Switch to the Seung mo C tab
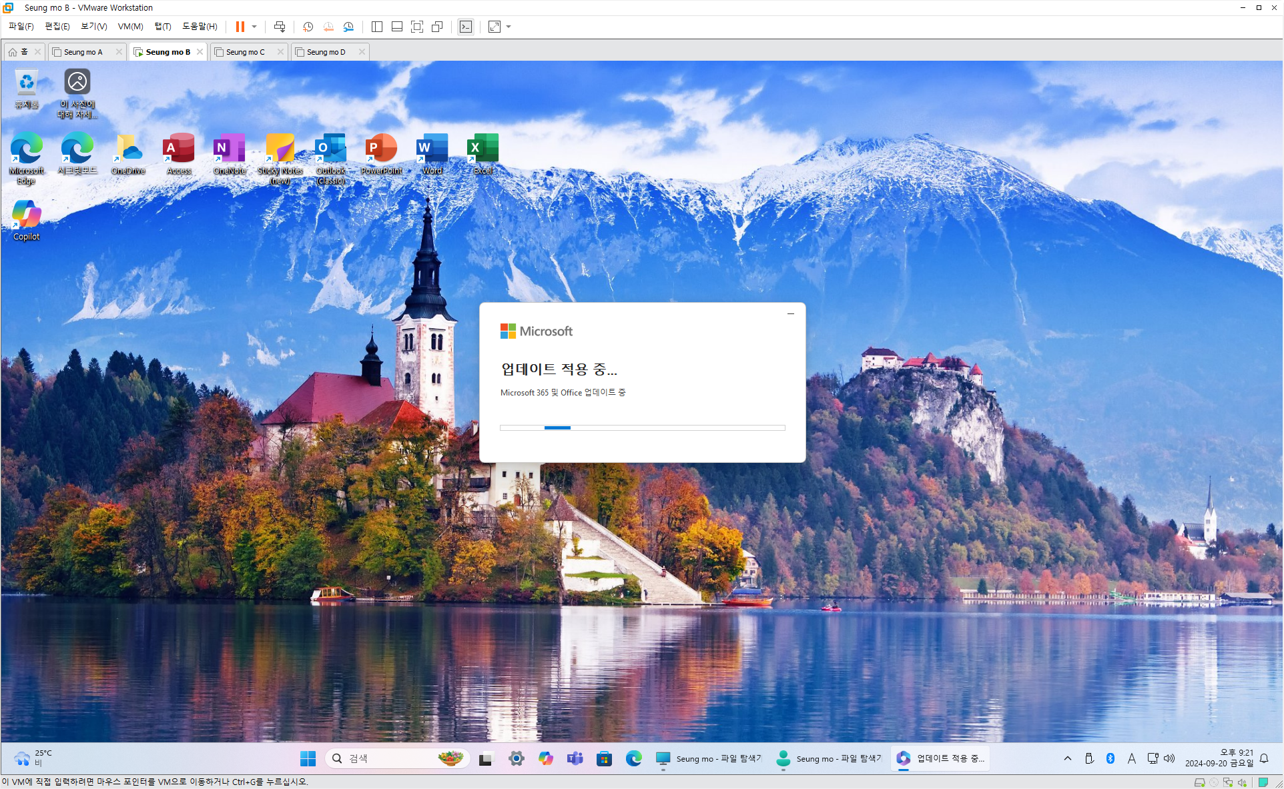This screenshot has width=1284, height=789. (x=245, y=52)
